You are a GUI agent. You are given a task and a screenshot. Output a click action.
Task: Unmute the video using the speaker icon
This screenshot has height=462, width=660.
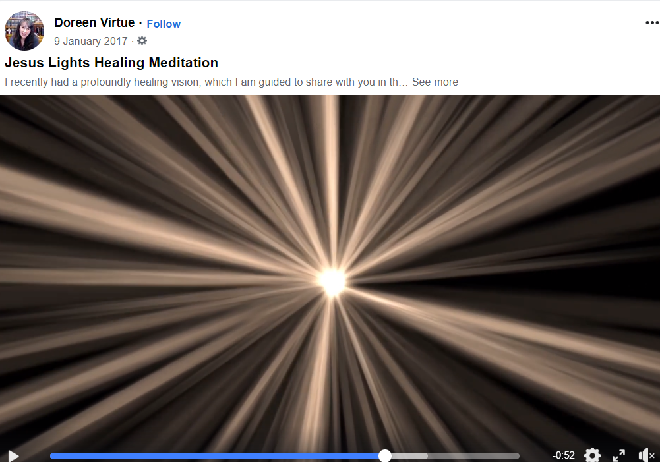[647, 455]
